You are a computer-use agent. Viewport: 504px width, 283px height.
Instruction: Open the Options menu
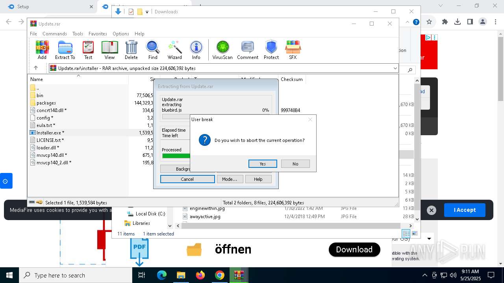pos(121,34)
